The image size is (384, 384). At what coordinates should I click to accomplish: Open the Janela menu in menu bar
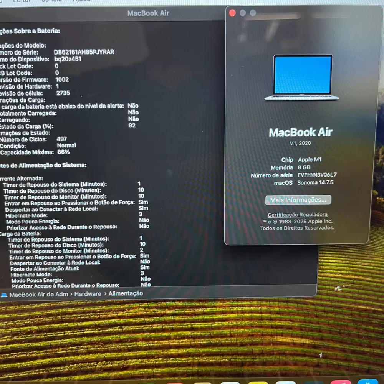(x=51, y=1)
